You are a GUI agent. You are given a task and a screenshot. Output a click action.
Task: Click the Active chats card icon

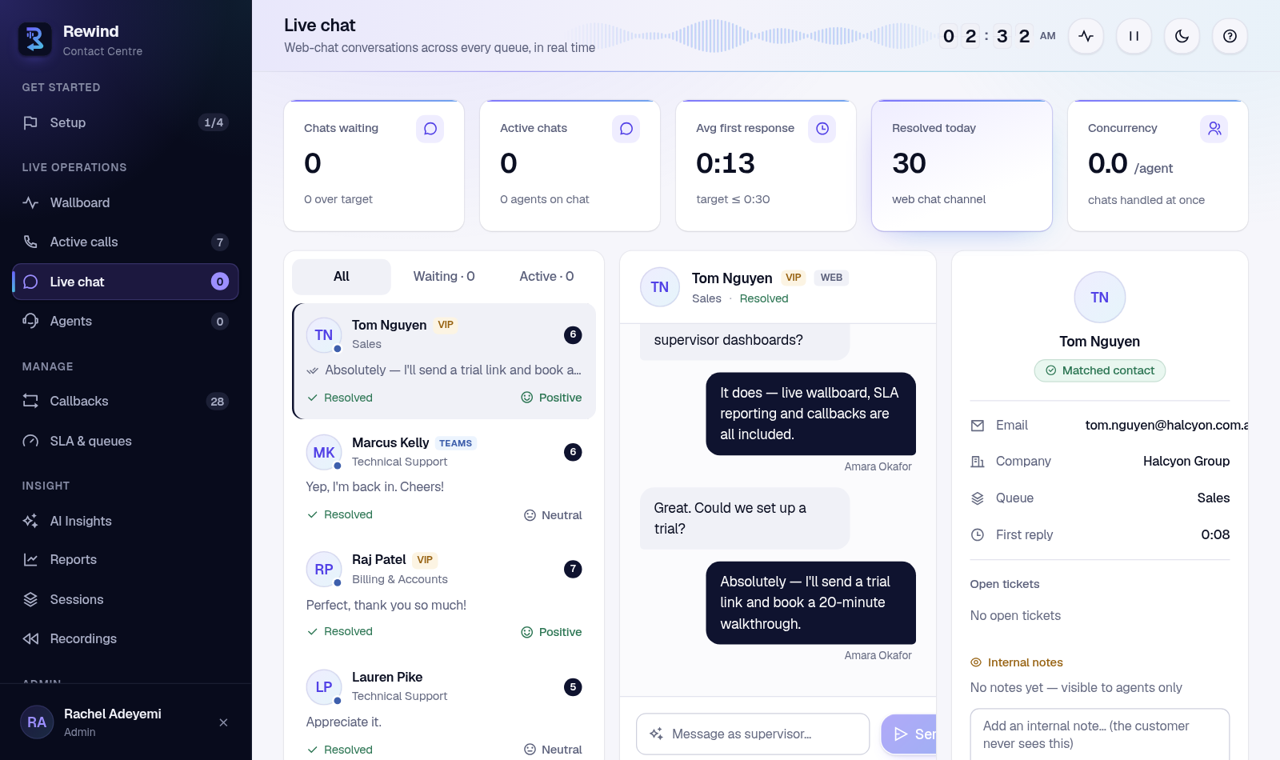626,129
